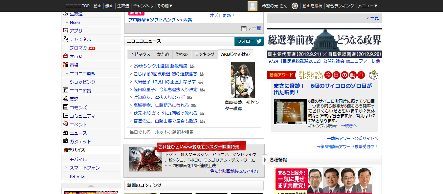The height and width of the screenshot is (194, 443).
Task: Open the 生放送 sidebar icon
Action: [65, 14]
